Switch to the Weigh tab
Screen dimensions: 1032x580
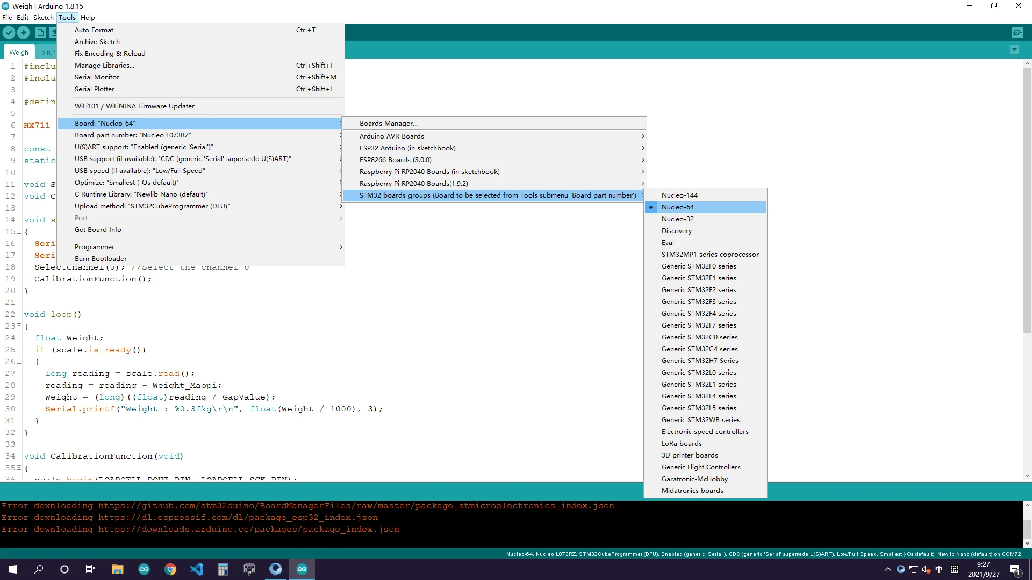pyautogui.click(x=19, y=53)
